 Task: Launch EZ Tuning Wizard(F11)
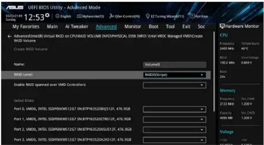point(165,16)
